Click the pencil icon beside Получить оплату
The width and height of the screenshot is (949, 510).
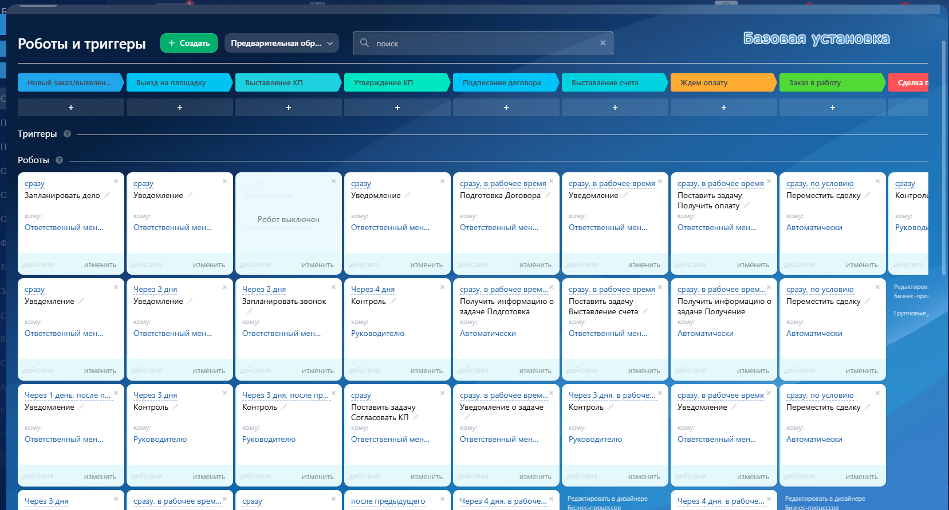746,205
